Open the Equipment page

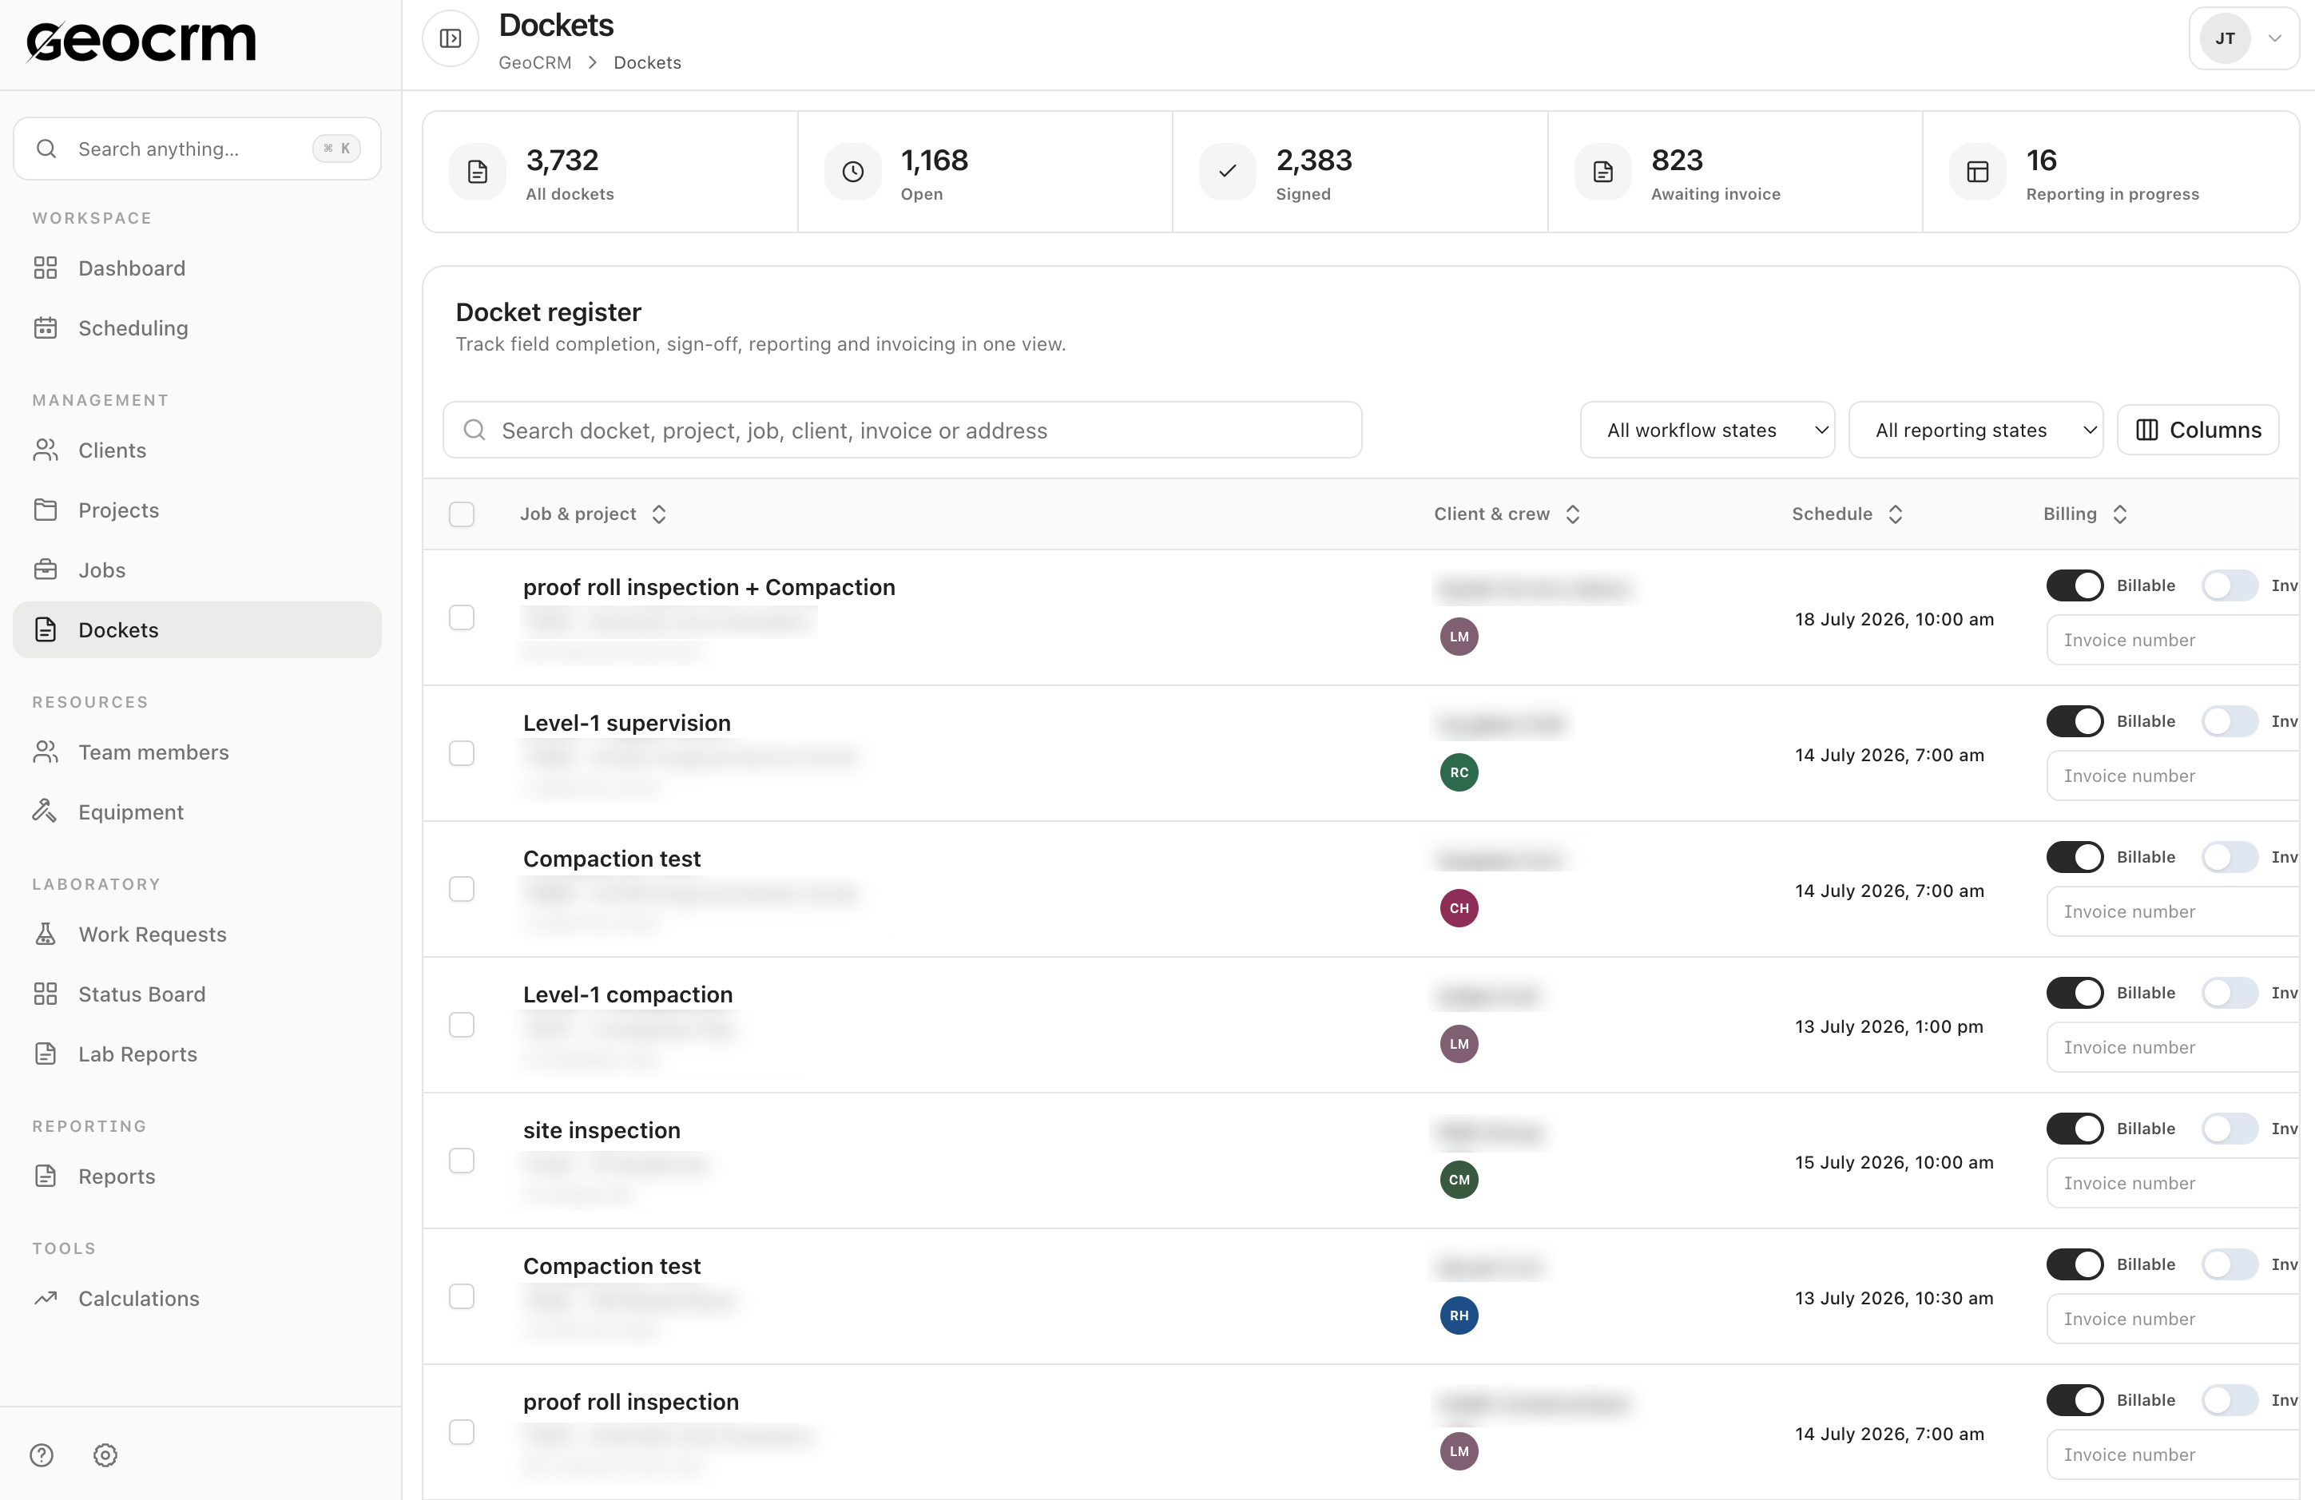click(197, 812)
